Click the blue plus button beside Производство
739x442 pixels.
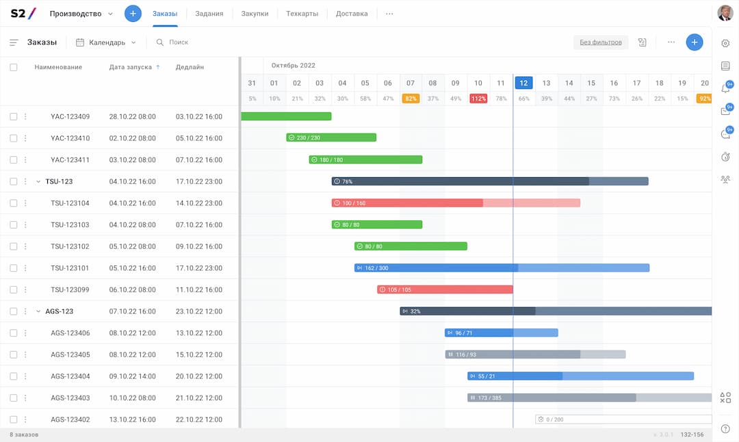pos(133,14)
